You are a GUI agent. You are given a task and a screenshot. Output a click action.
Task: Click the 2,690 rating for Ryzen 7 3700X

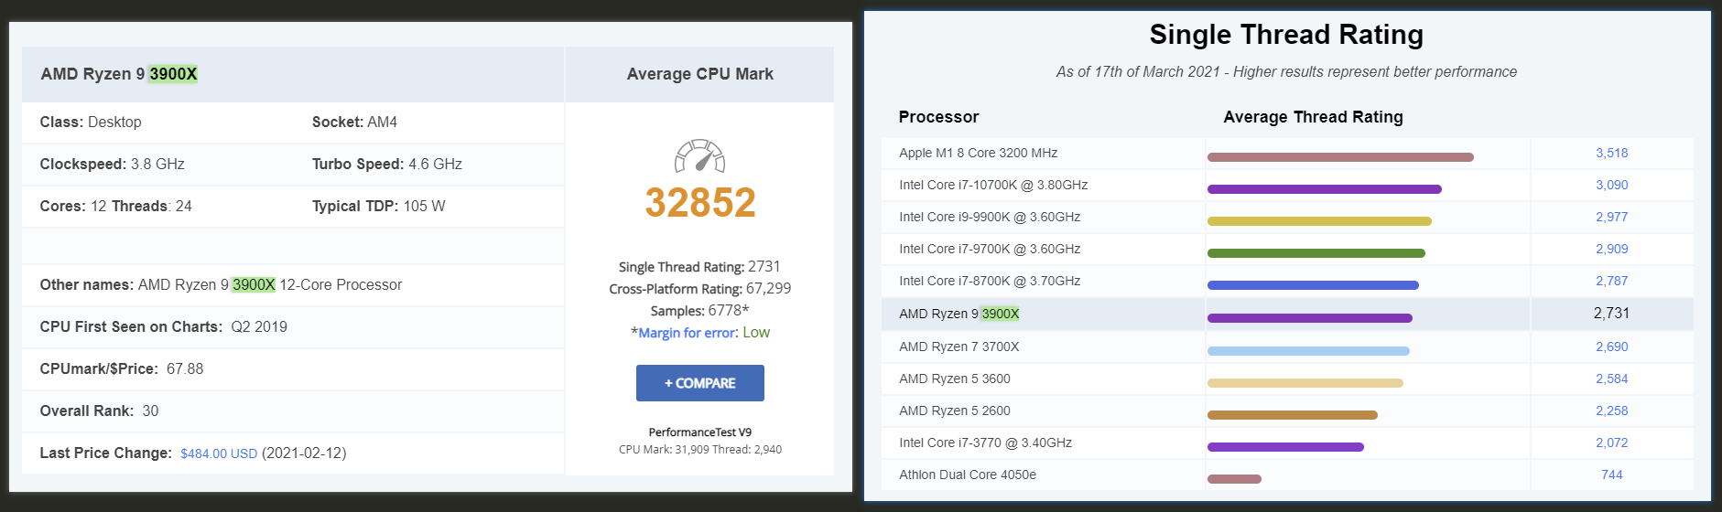1611,347
